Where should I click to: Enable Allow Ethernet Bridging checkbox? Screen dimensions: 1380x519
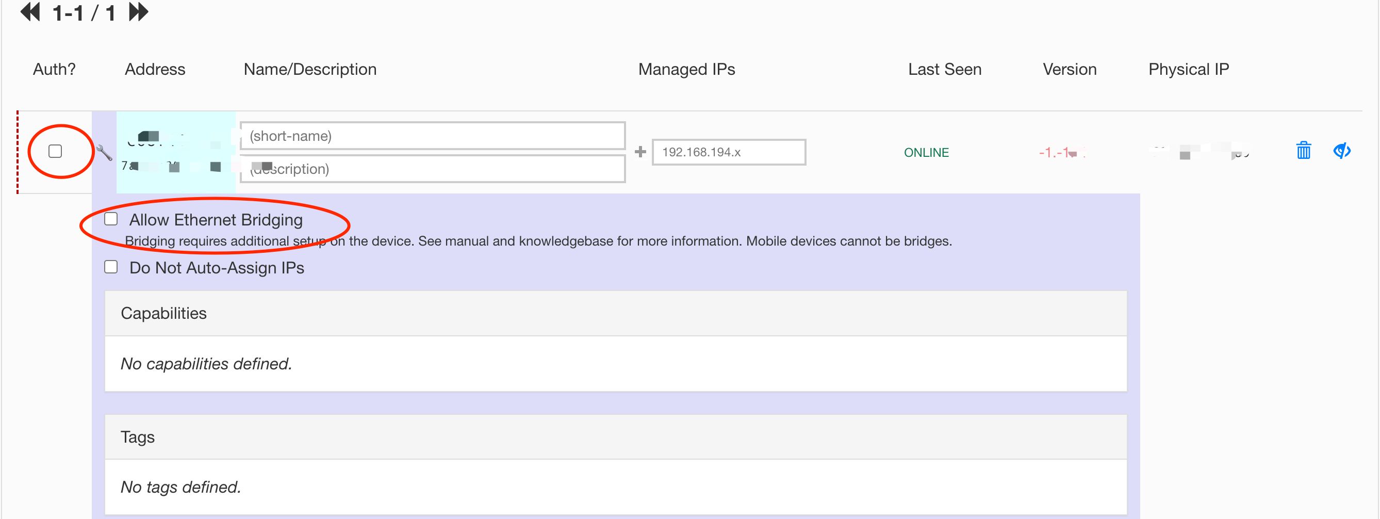coord(111,219)
